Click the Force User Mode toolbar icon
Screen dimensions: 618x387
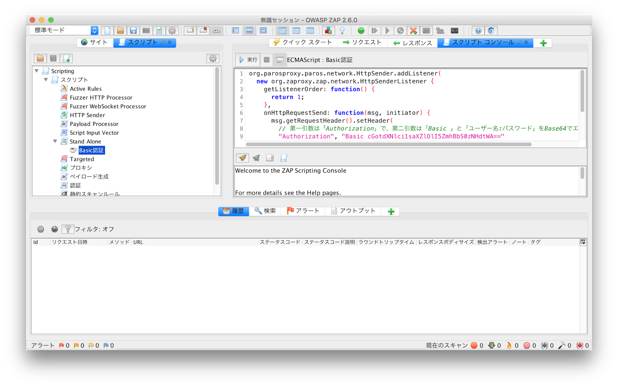[440, 31]
